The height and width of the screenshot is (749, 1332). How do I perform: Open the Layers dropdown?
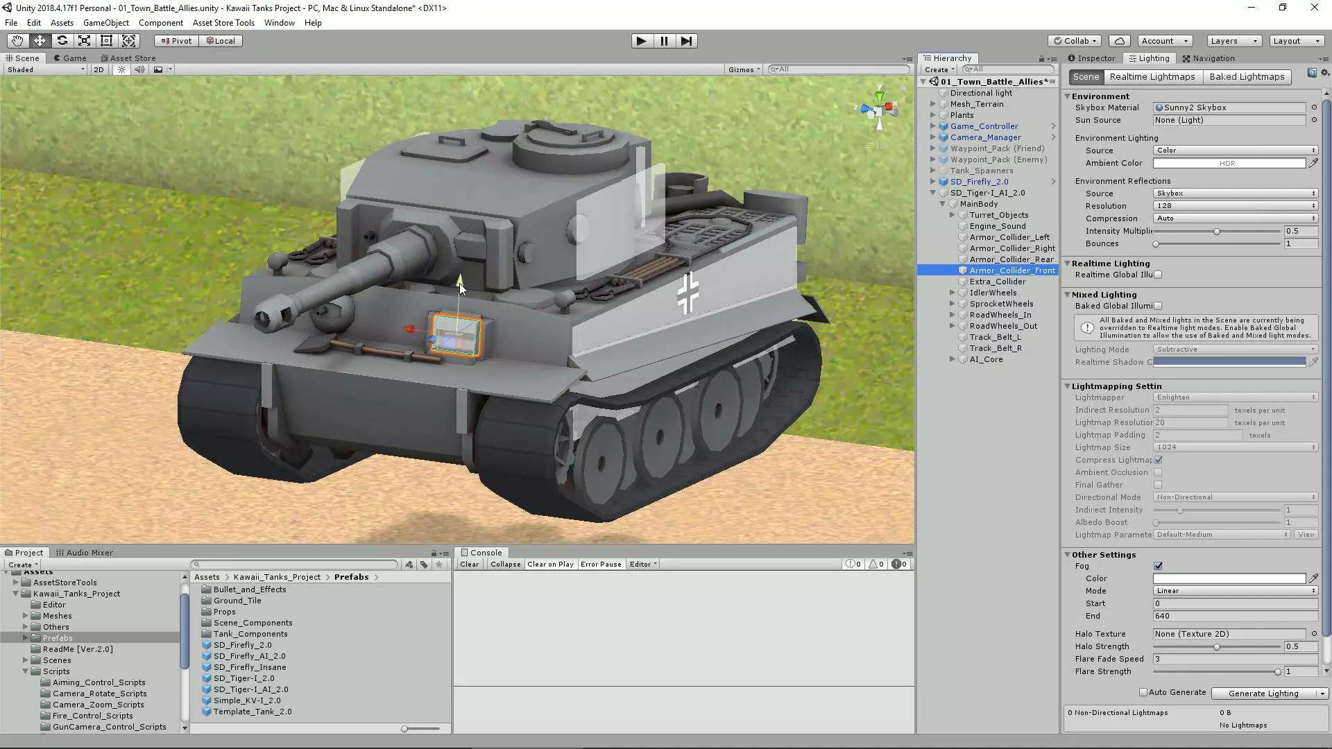(1233, 41)
